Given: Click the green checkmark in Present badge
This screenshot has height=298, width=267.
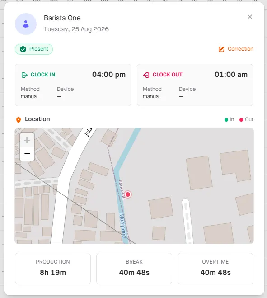Looking at the screenshot, I should pos(23,49).
